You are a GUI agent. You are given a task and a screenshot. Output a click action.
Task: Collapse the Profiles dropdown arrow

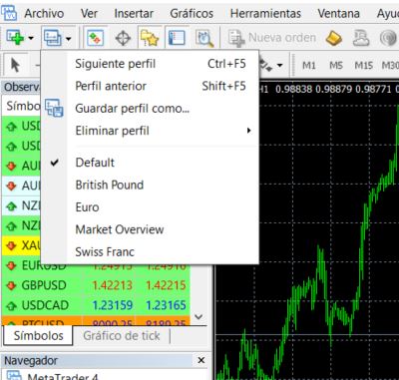[x=69, y=39]
